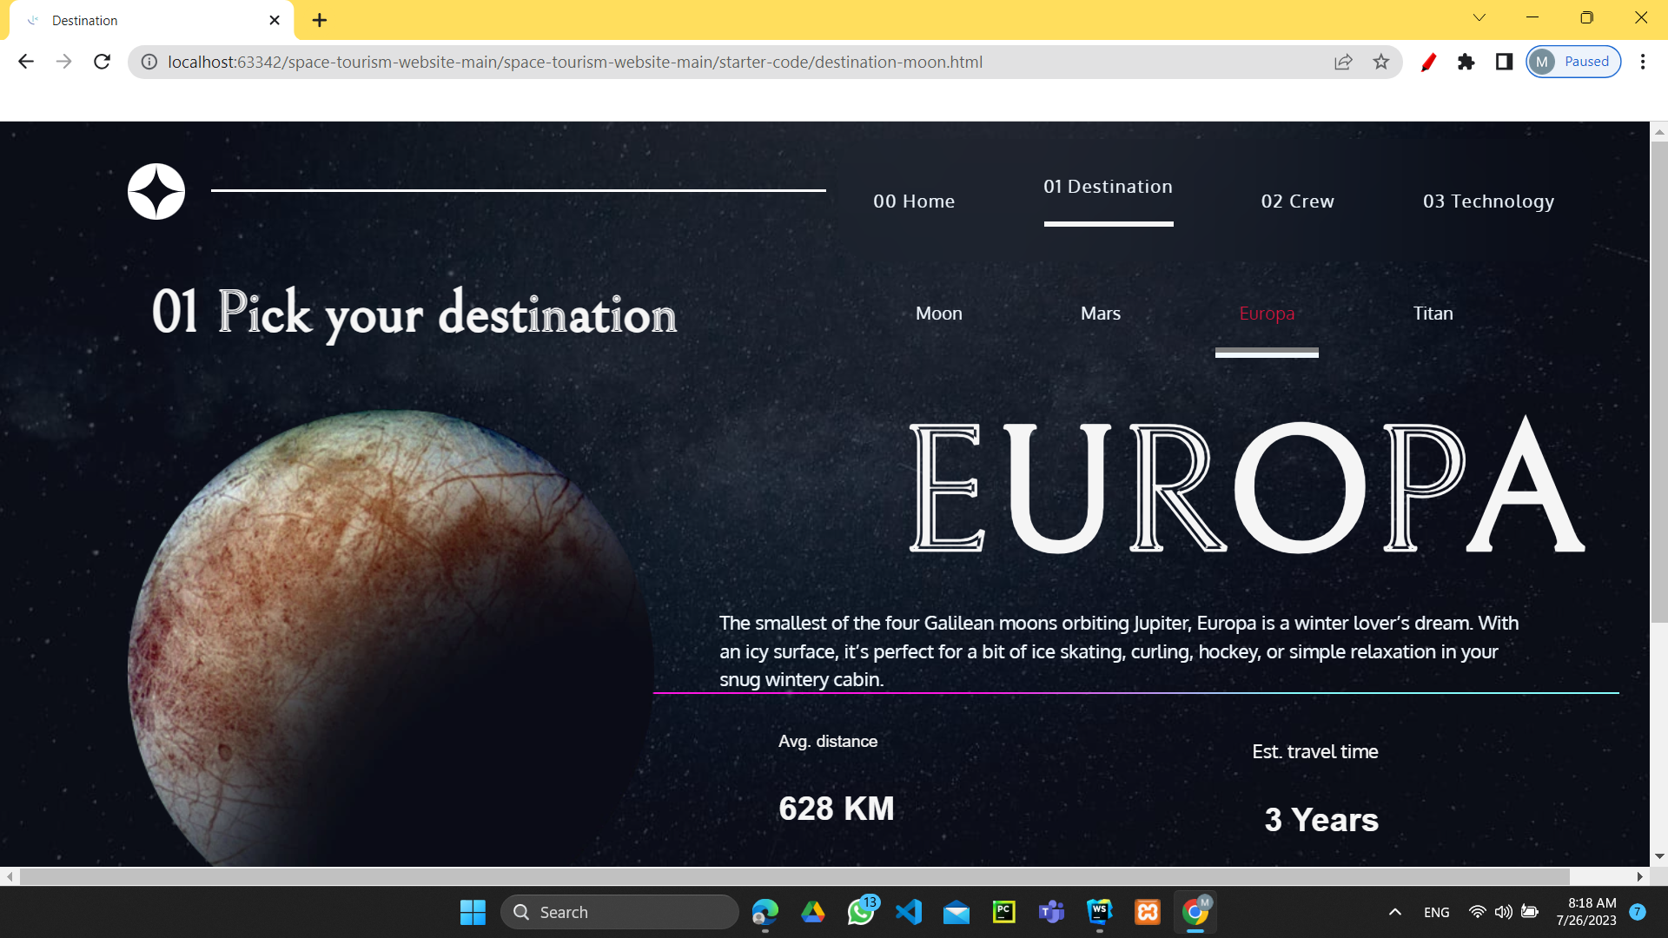Open Chrome's three-dot menu
Screen dimensions: 1668x938
(1643, 62)
